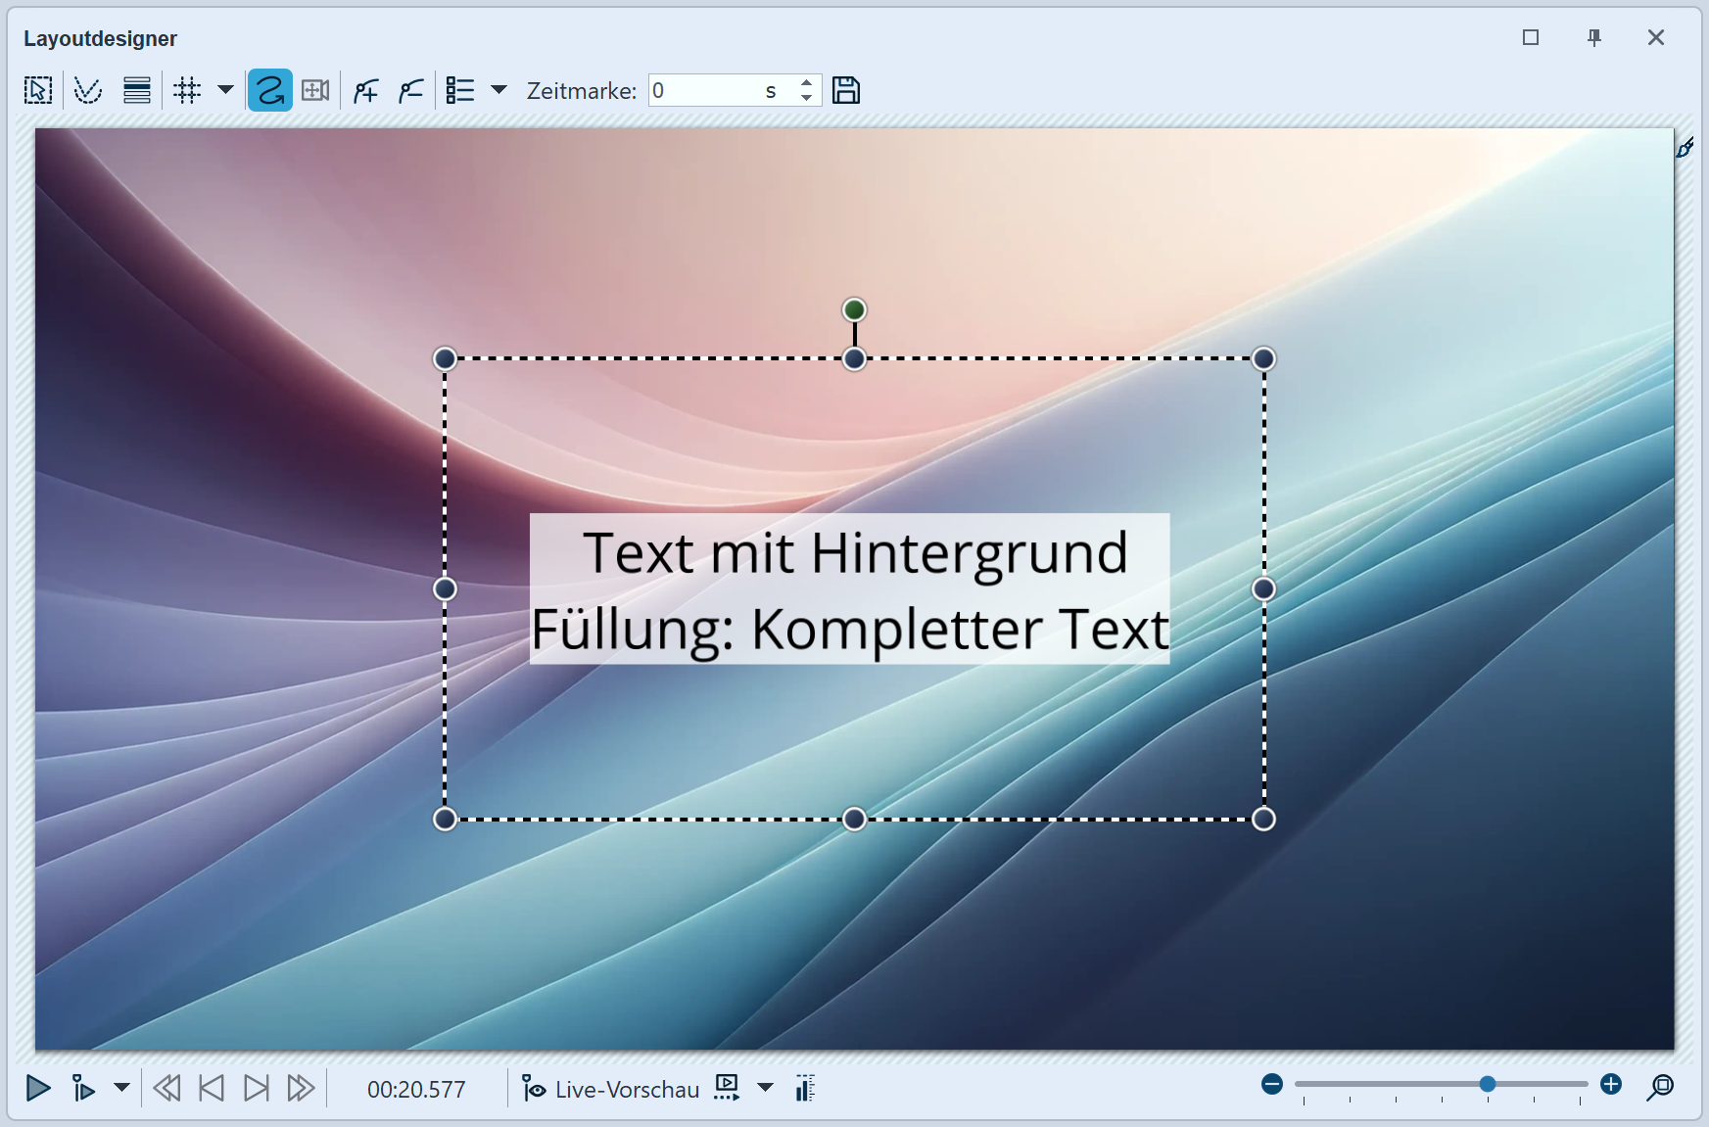This screenshot has height=1127, width=1709.
Task: Open the grid options dropdown
Action: pyautogui.click(x=226, y=90)
